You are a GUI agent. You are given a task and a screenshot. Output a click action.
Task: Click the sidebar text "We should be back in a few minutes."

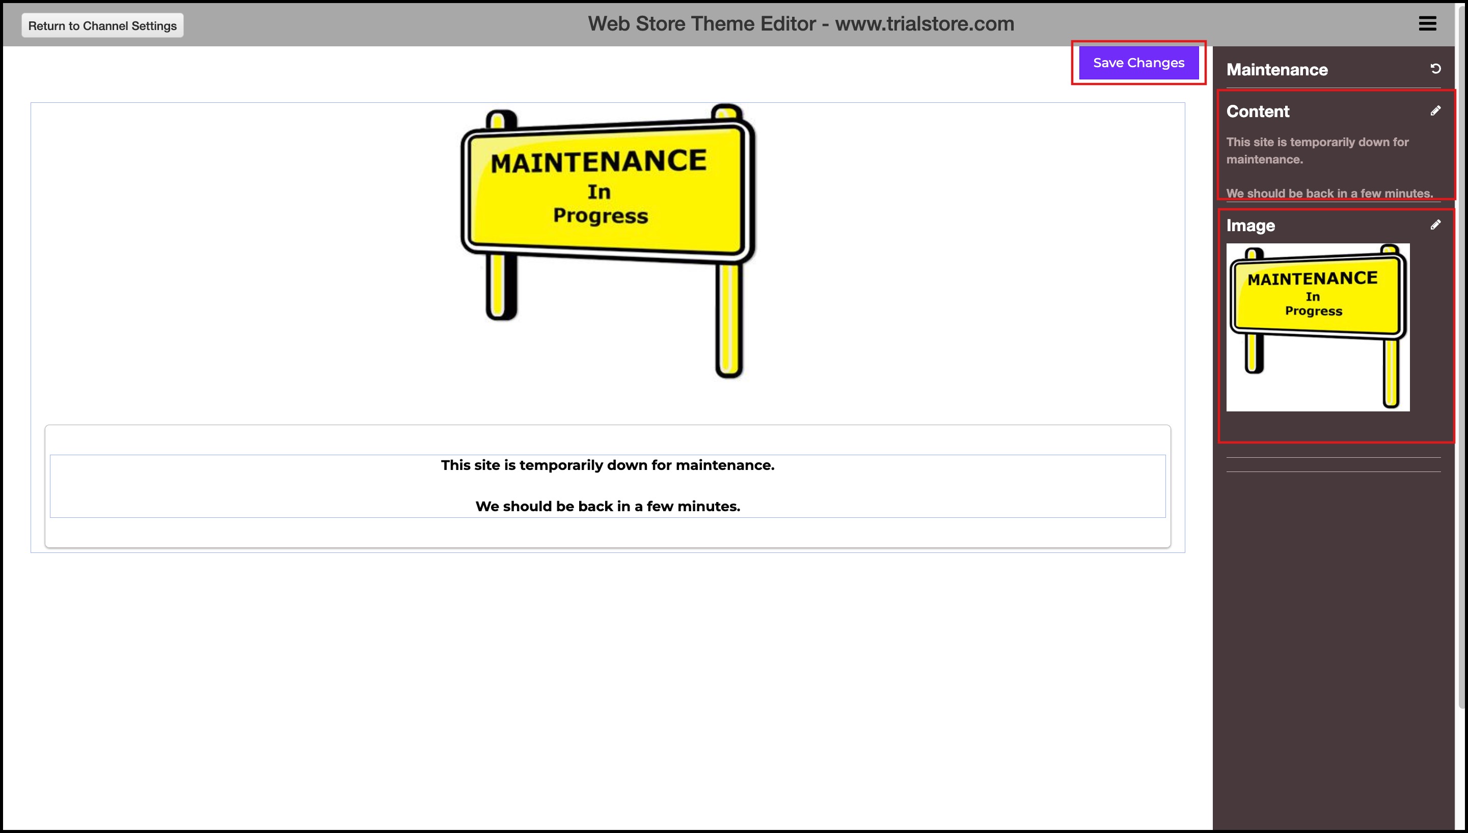point(1329,193)
